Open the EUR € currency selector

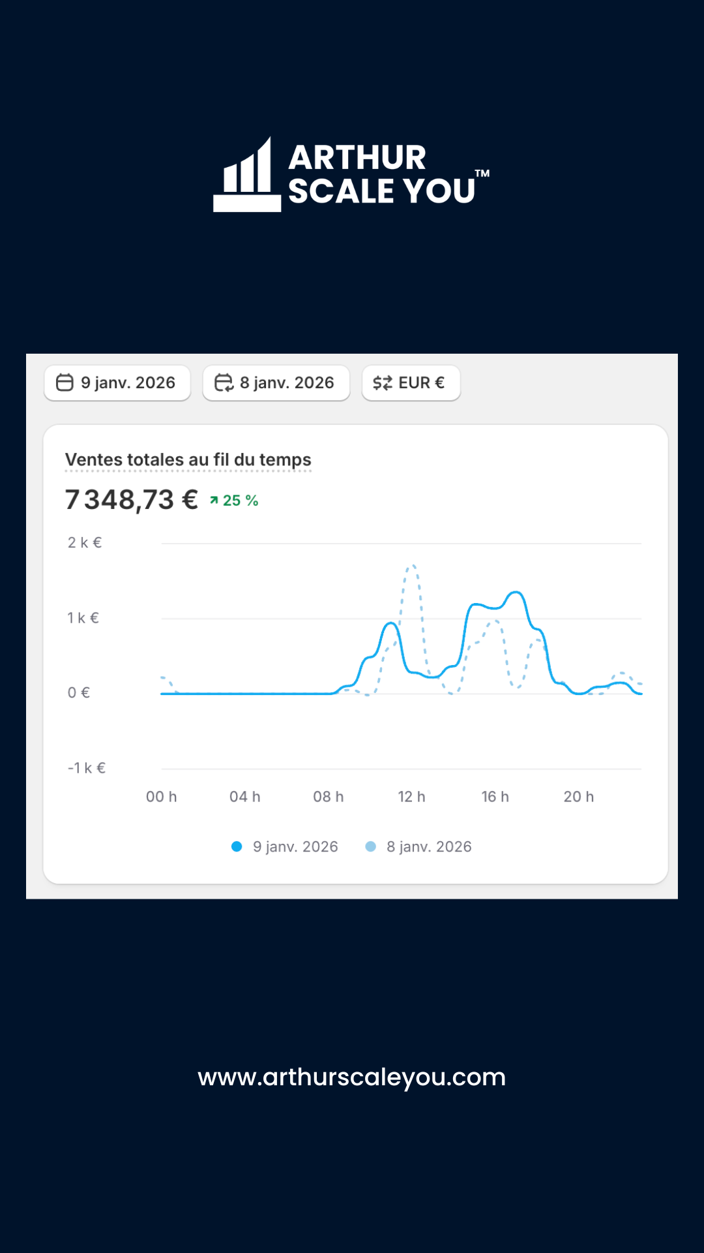coord(411,383)
